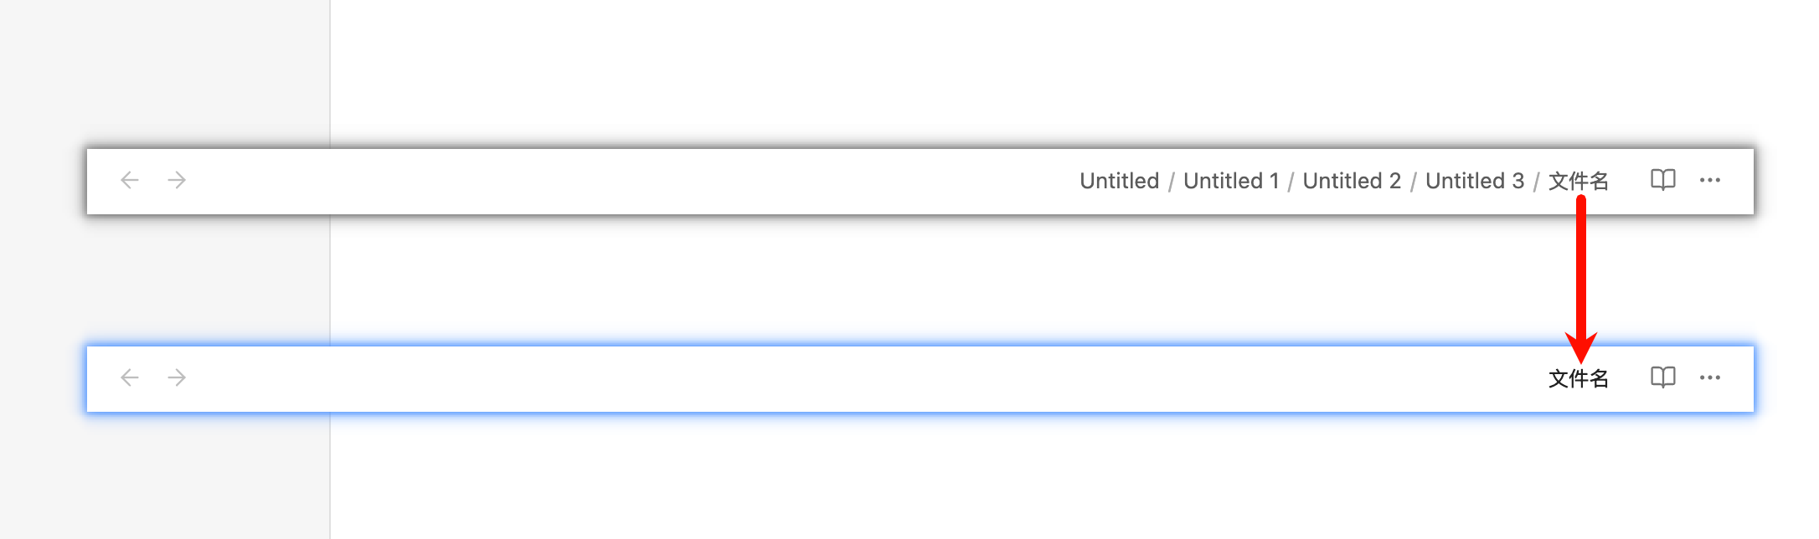Select the "Untitled 2" breadcrumb folder
1819x539 pixels.
1352,181
